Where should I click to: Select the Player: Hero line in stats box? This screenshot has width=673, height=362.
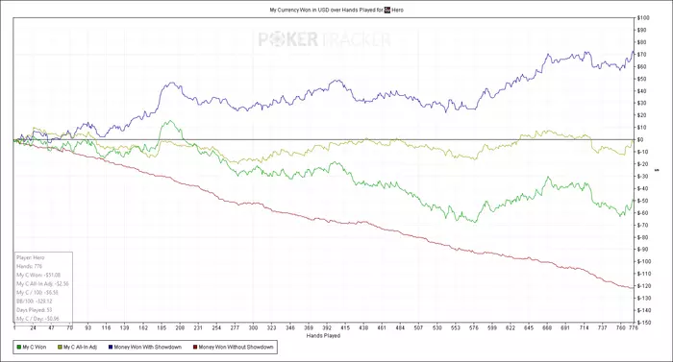[31, 257]
